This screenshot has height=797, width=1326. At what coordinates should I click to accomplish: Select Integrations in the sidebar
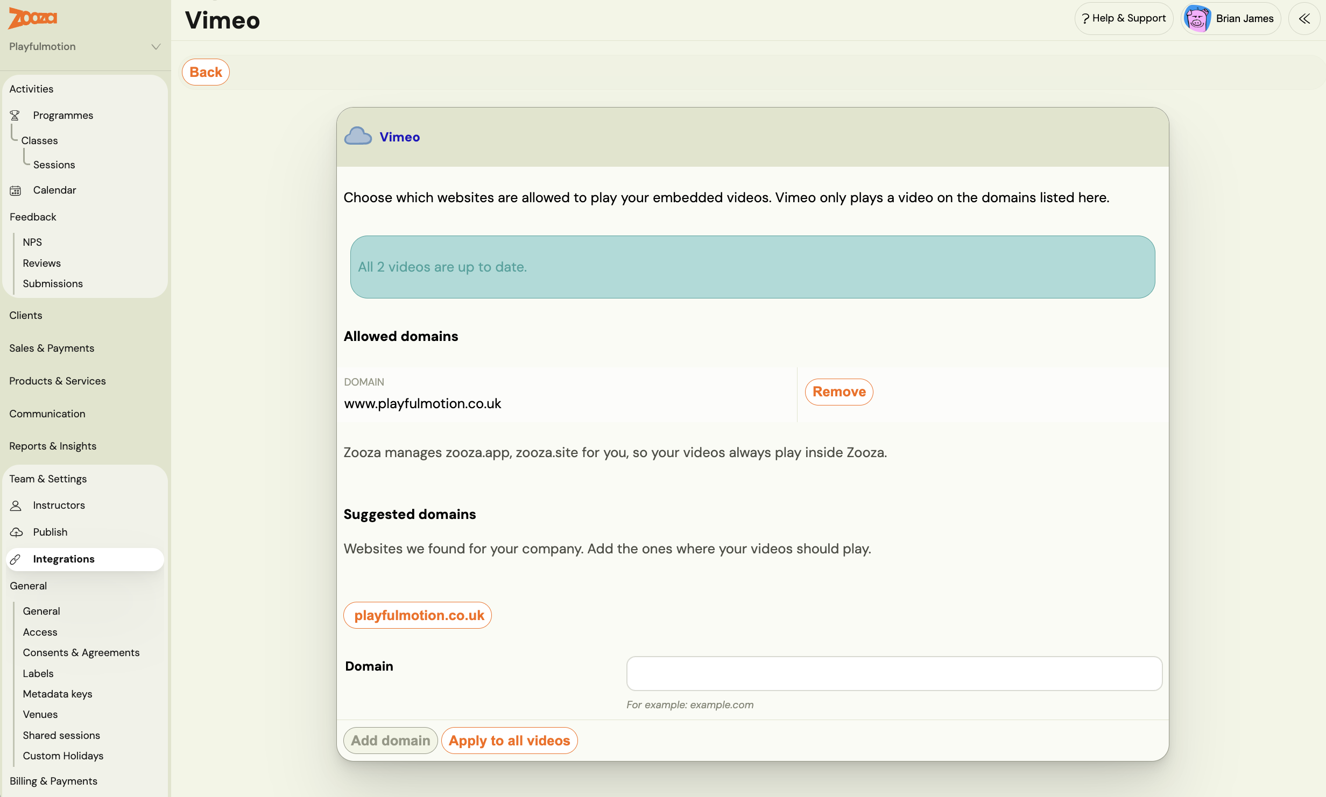click(x=85, y=559)
